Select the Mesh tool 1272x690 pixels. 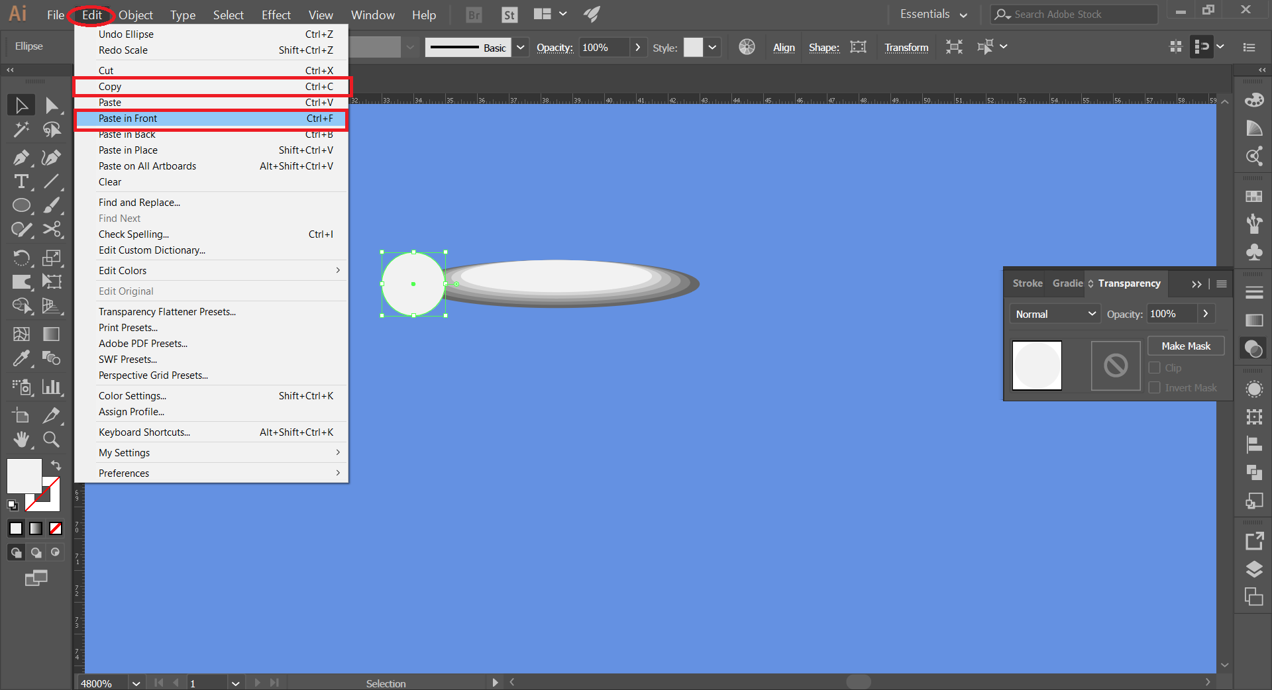pyautogui.click(x=21, y=334)
